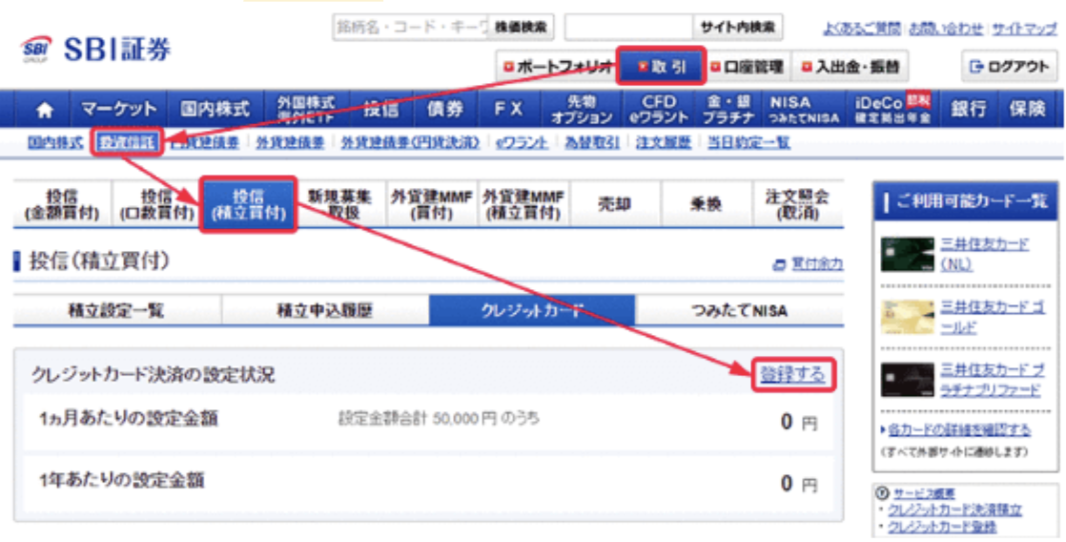This screenshot has width=1066, height=542.
Task: Open the 三井住友カード(NL) link
Action: point(983,253)
